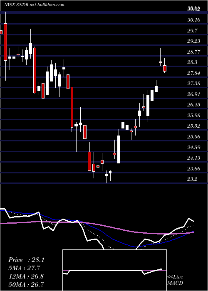The width and height of the screenshot is (208, 291).
Task: Click the 29.7 price axis label
Action: pyautogui.click(x=192, y=30)
